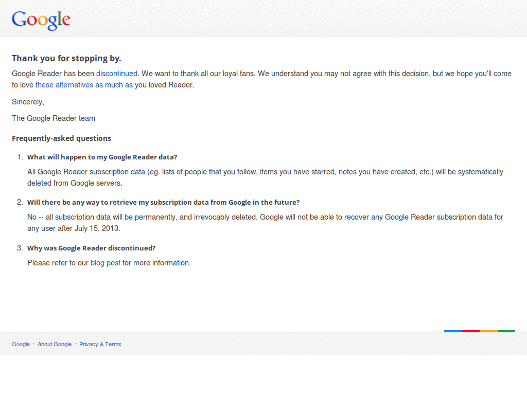Click the text "any user after July 15, 2013."
The width and height of the screenshot is (527, 395).
tap(74, 228)
